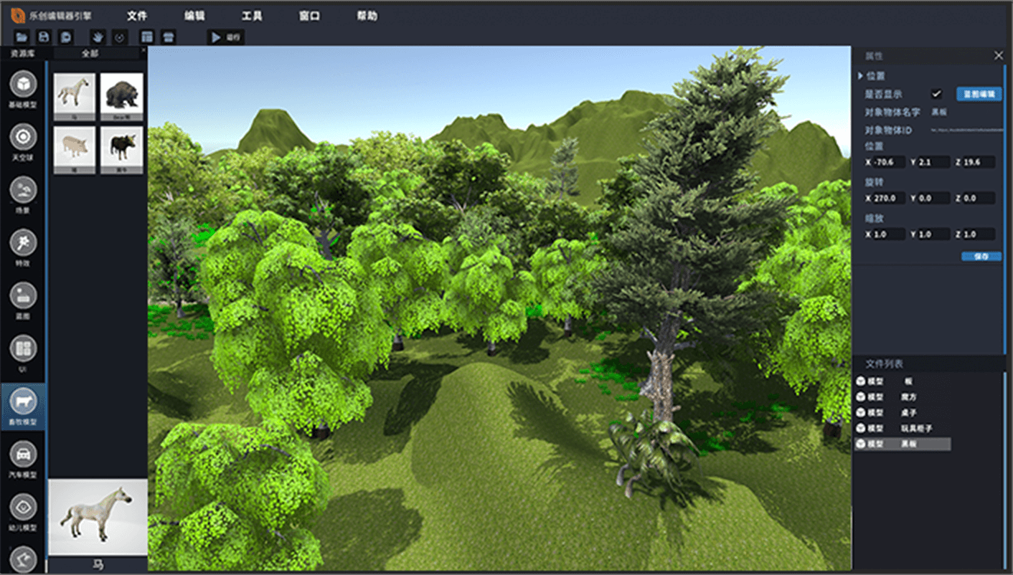
Task: Expand the 位置 section triangle
Action: (860, 76)
